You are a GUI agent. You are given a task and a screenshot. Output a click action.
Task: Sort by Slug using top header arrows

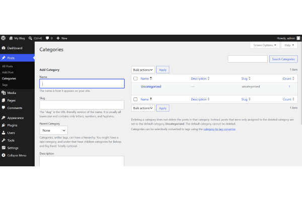250,78
